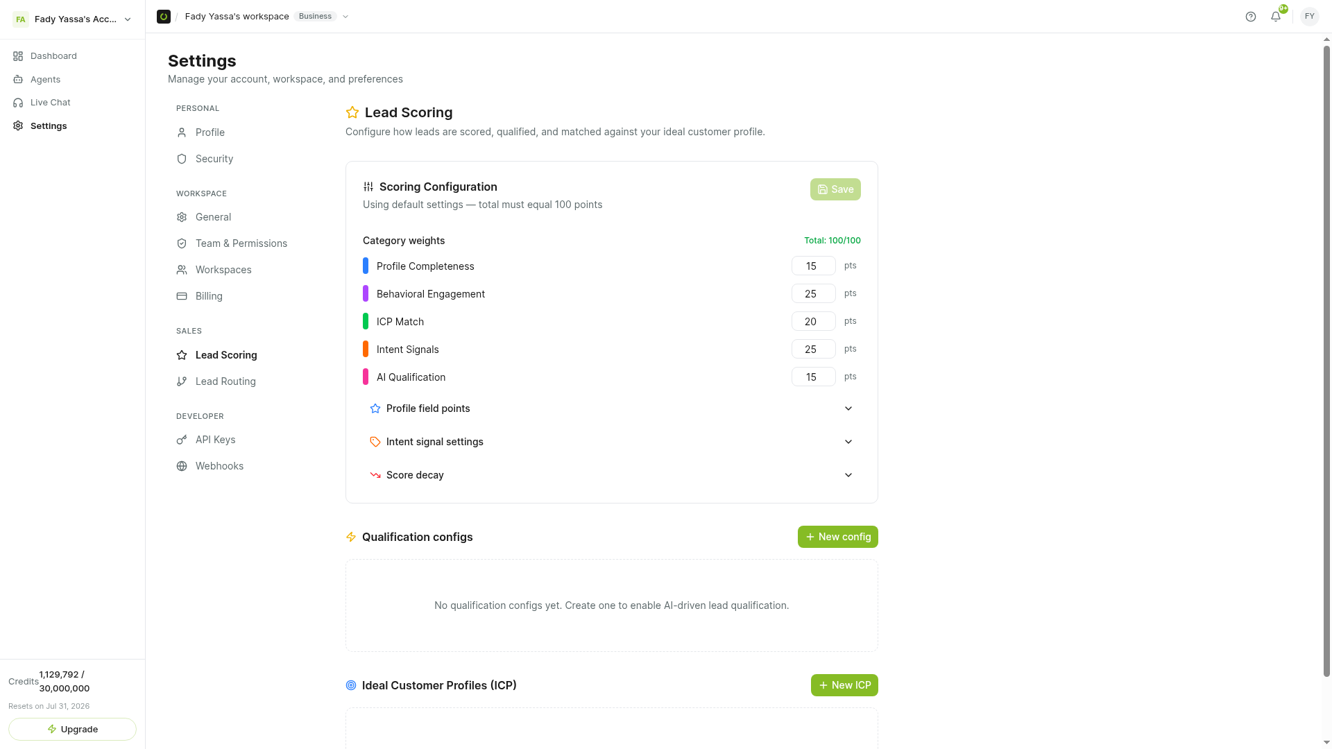Screen dimensions: 1332x749
Task: Open the Billing settings page
Action: (209, 296)
